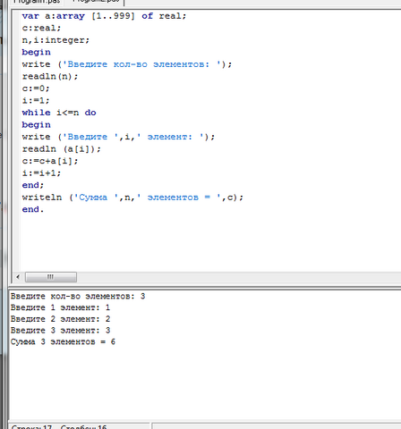The height and width of the screenshot is (429, 401).
Task: Click the 'while i<=n do' line
Action: pos(59,113)
